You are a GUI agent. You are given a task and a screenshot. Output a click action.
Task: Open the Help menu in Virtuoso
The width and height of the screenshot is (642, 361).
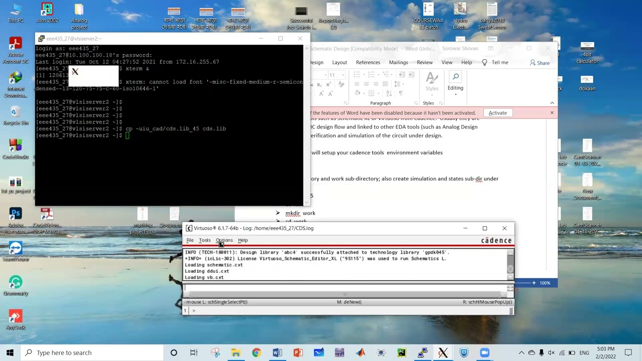pyautogui.click(x=243, y=240)
